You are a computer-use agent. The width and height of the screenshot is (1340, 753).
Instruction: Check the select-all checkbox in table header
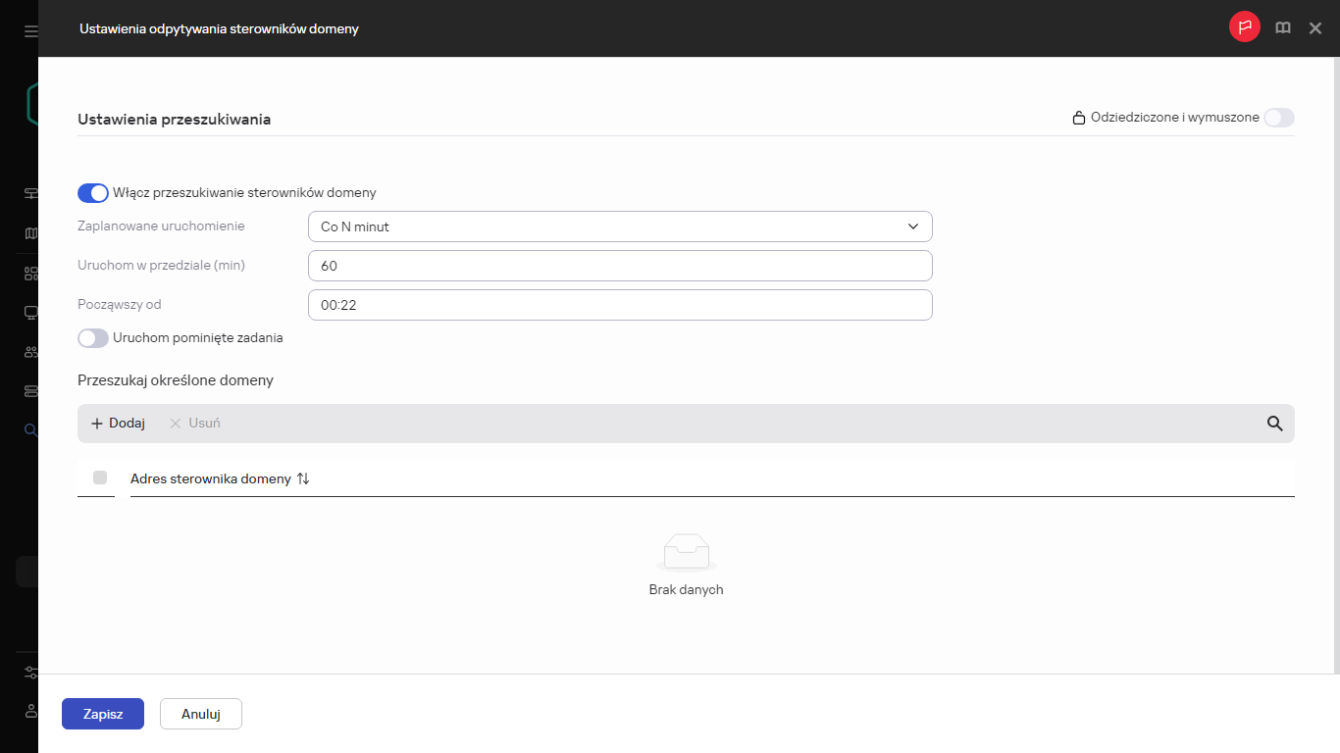pyautogui.click(x=99, y=477)
